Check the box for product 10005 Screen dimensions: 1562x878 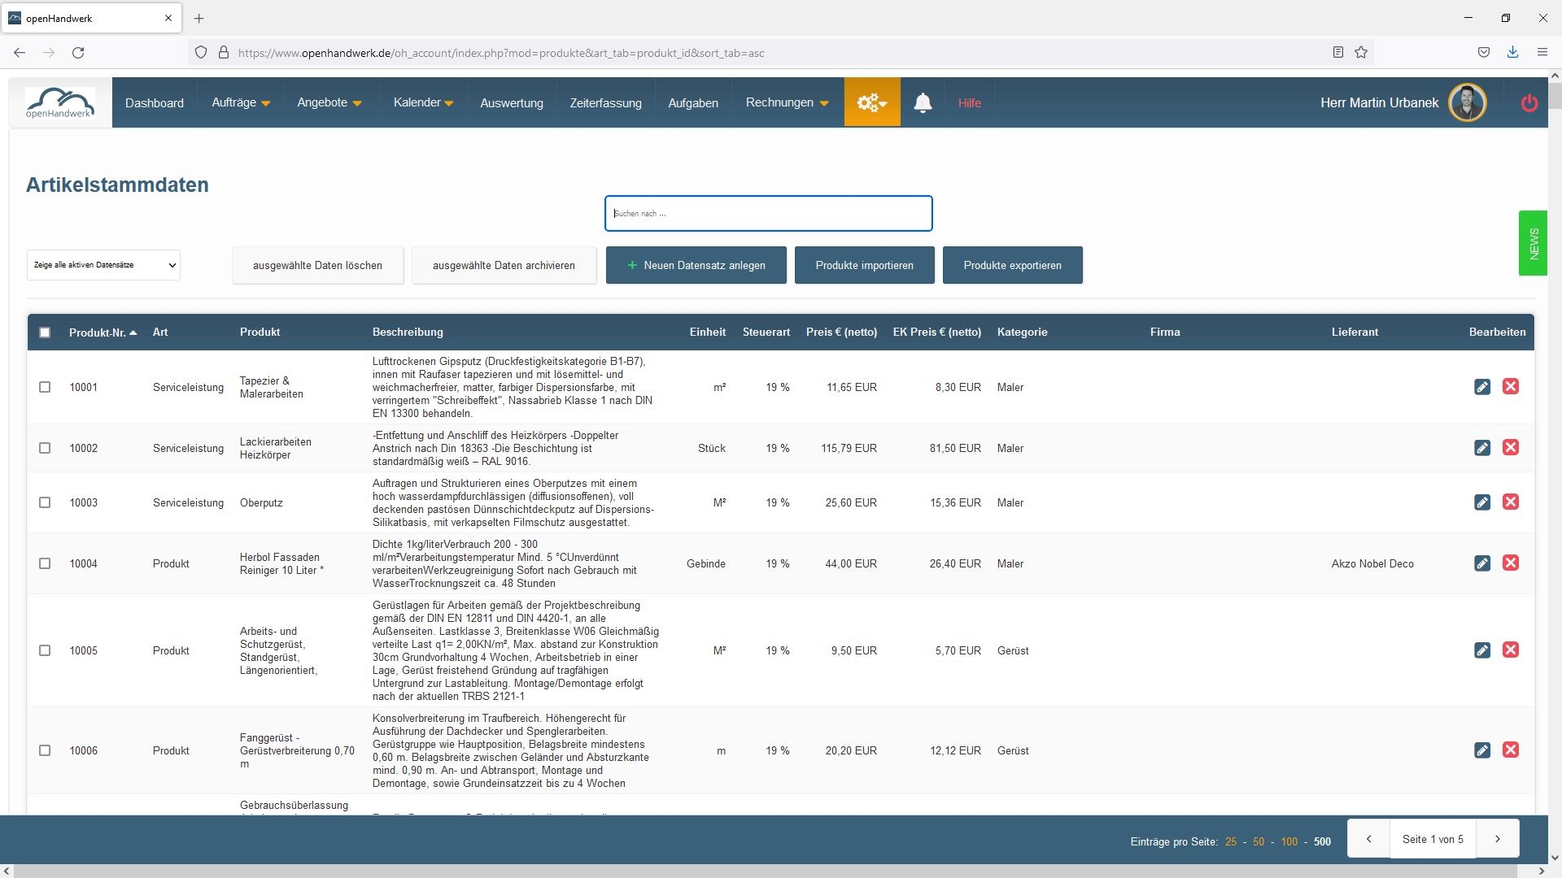(45, 650)
